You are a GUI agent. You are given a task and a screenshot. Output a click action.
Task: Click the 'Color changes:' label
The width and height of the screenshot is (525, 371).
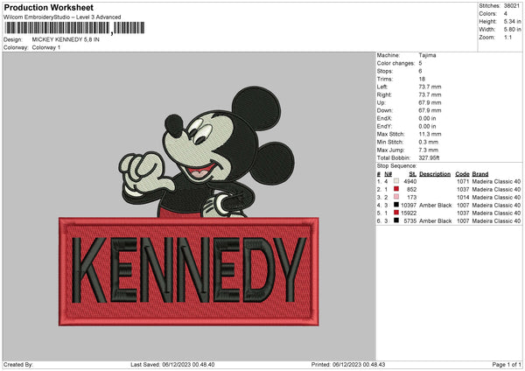395,63
